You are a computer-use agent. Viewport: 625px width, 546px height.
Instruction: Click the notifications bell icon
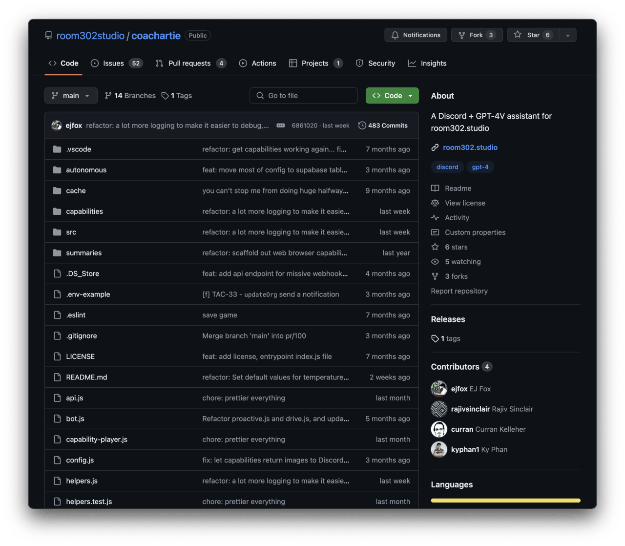click(396, 35)
